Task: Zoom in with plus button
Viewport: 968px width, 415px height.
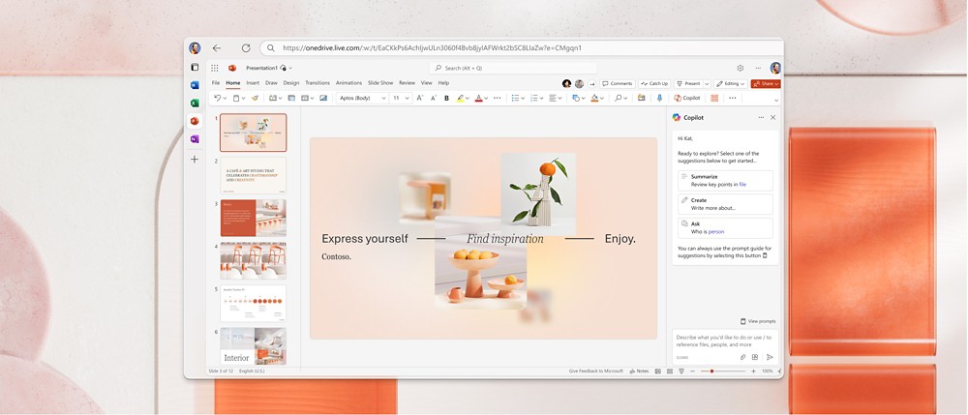Action: (x=753, y=371)
